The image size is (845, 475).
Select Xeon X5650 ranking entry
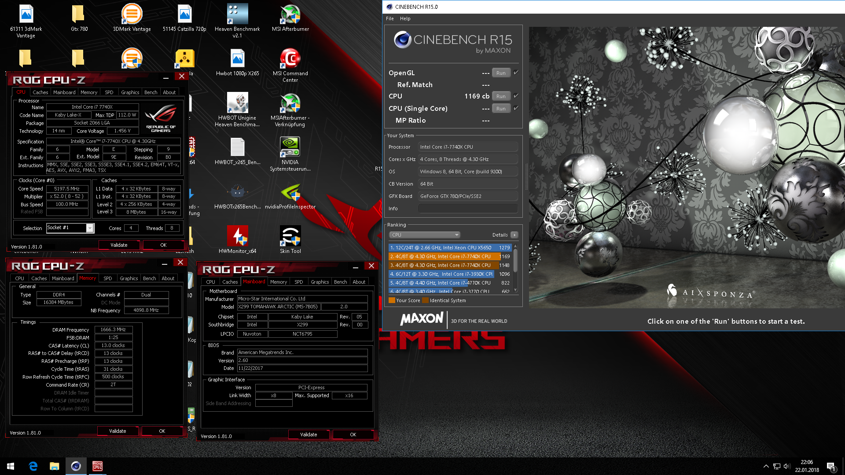(450, 248)
